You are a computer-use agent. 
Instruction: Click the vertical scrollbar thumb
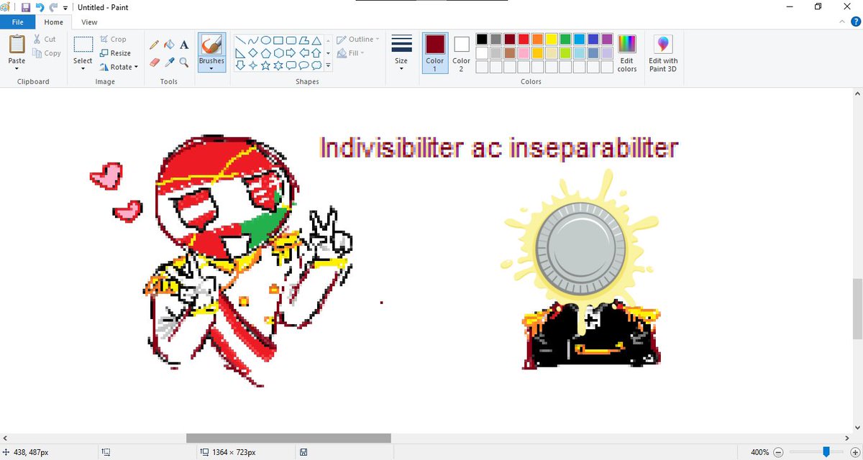[857, 308]
